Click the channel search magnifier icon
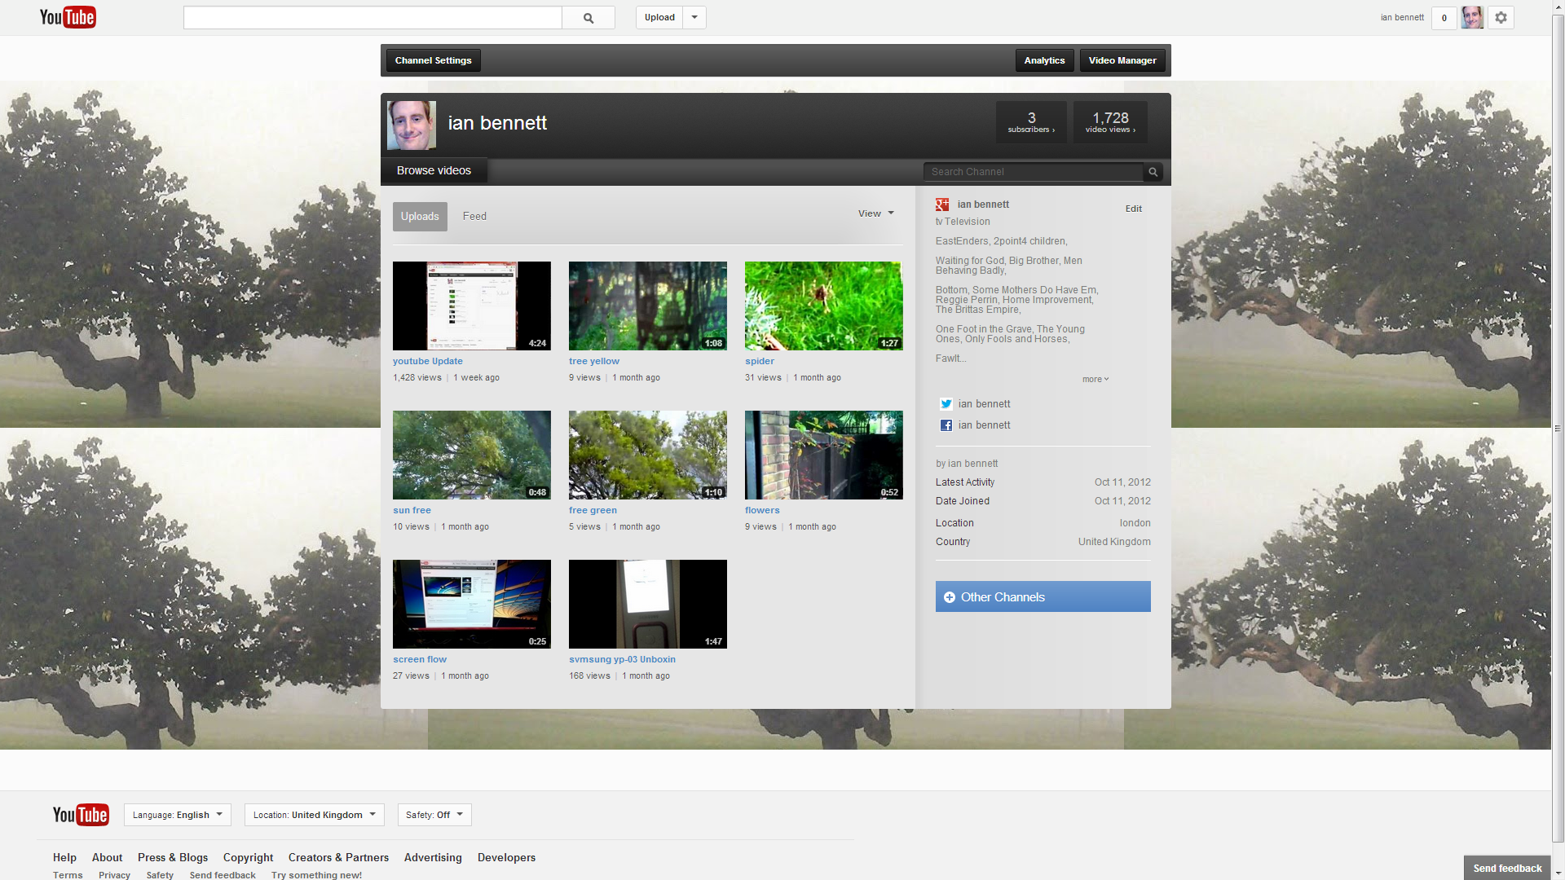 tap(1153, 172)
